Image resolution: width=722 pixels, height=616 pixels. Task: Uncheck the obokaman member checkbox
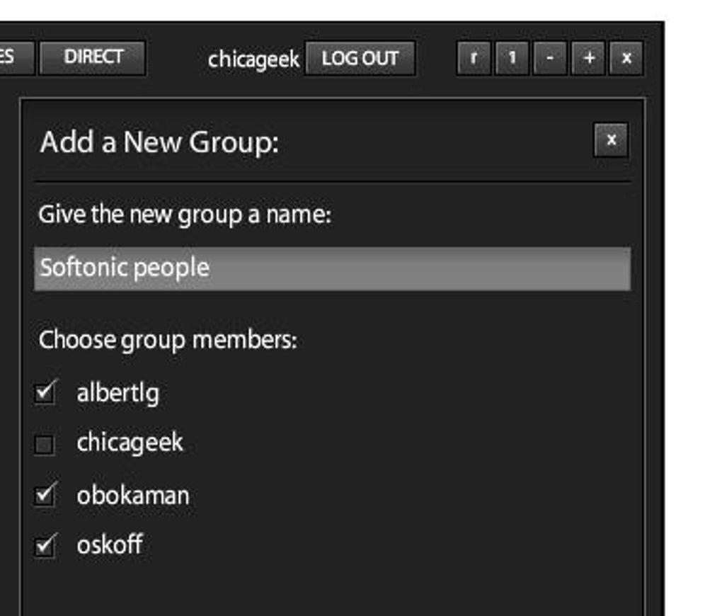[45, 496]
